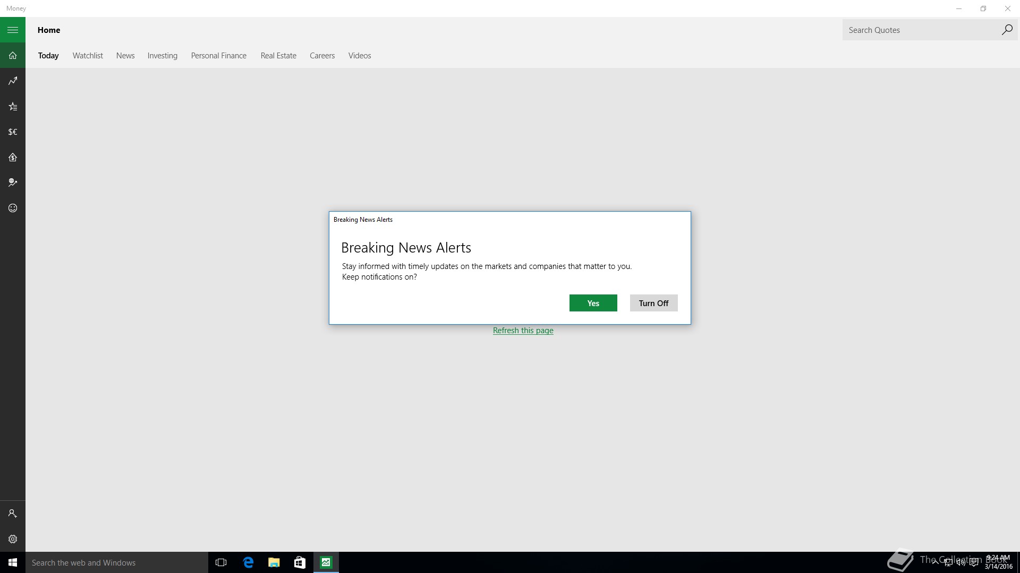Viewport: 1020px width, 573px height.
Task: Click the Money app taskbar icon
Action: click(326, 562)
